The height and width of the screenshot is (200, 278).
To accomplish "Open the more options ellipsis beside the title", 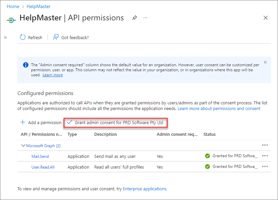I will [x=145, y=18].
